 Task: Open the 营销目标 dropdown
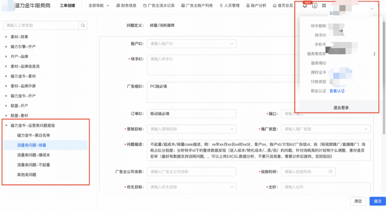click(x=191, y=129)
